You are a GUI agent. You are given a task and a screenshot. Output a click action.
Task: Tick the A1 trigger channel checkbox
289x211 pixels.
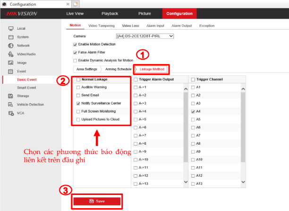coord(193,87)
